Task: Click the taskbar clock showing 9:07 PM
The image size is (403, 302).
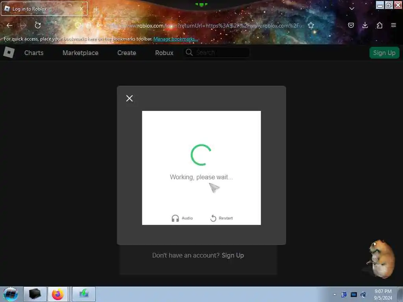Action: [383, 295]
